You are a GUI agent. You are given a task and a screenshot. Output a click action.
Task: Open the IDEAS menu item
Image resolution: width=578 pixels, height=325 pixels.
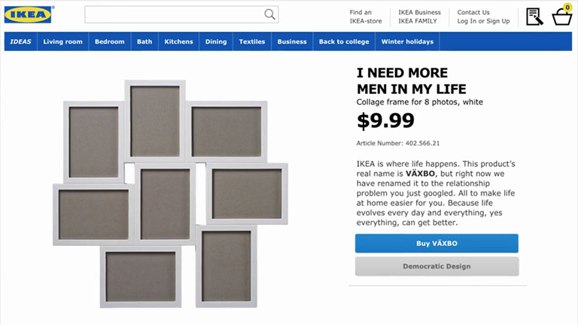(21, 42)
